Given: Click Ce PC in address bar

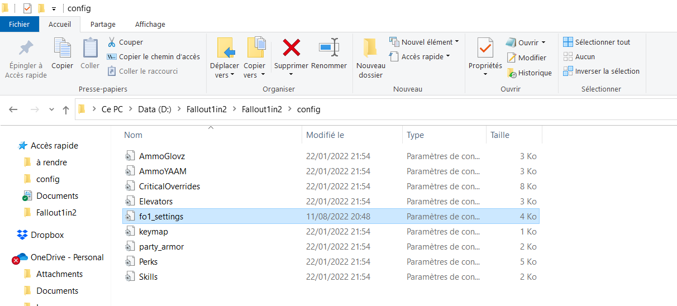Looking at the screenshot, I should 112,109.
